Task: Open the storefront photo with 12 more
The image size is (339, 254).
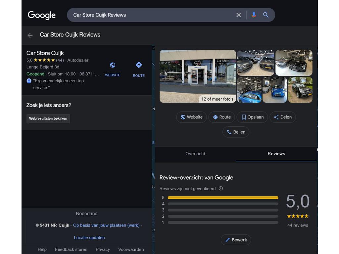Action: point(198,76)
